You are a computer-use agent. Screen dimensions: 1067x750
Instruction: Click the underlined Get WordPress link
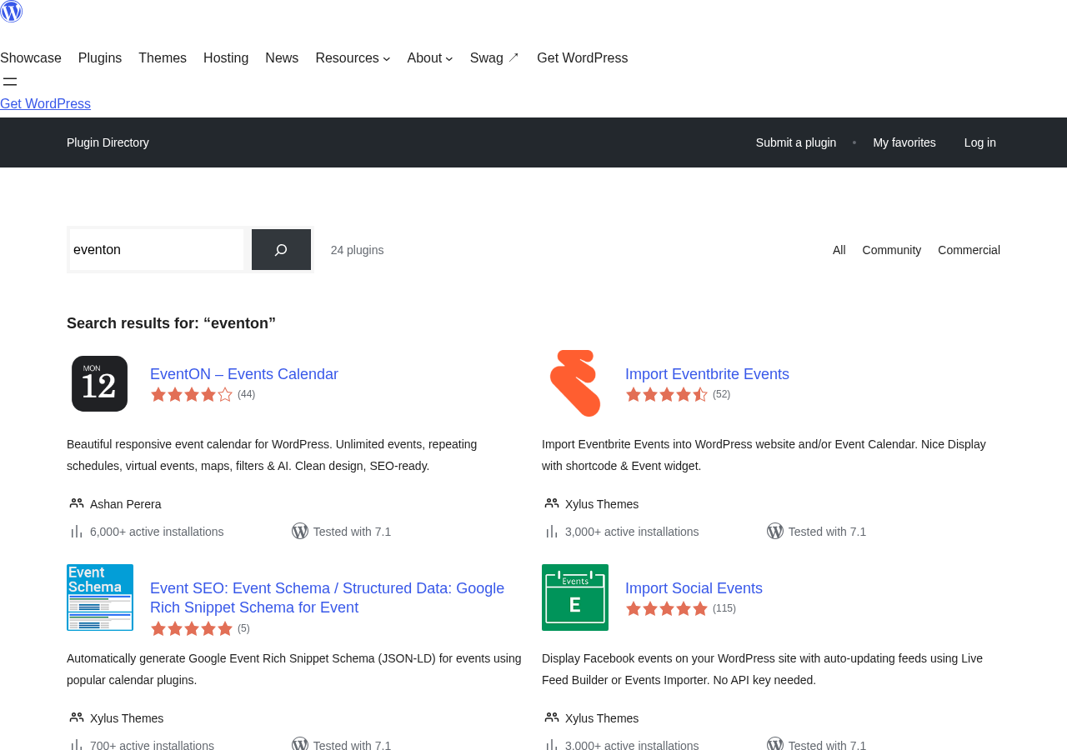click(45, 104)
